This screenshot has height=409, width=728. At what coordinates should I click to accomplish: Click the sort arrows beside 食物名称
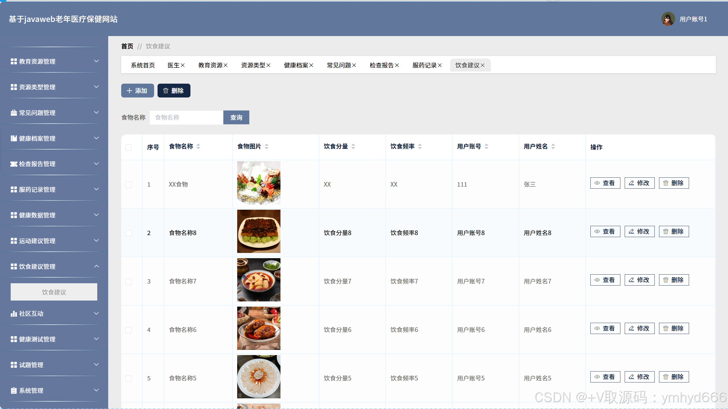[x=198, y=147]
